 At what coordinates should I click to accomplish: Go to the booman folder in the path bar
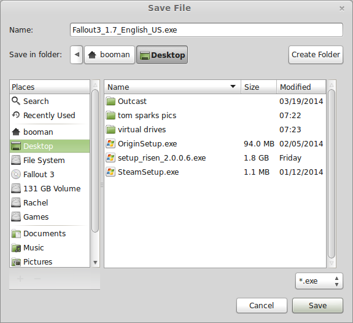coord(109,55)
